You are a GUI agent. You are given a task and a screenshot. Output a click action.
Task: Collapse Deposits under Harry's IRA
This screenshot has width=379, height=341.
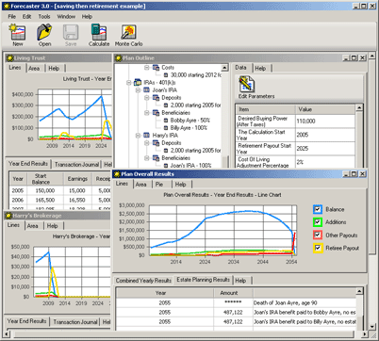[147, 143]
